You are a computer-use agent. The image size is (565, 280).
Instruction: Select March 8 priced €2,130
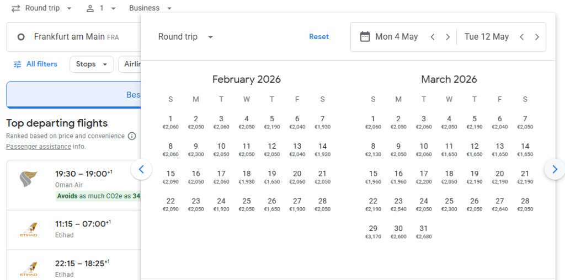pyautogui.click(x=373, y=150)
